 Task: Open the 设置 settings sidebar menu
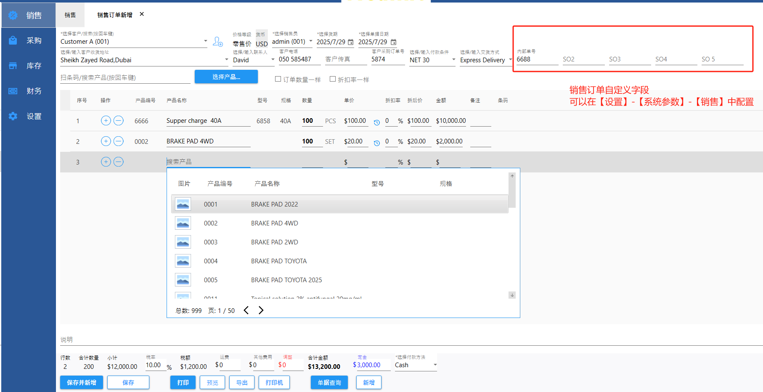(29, 116)
